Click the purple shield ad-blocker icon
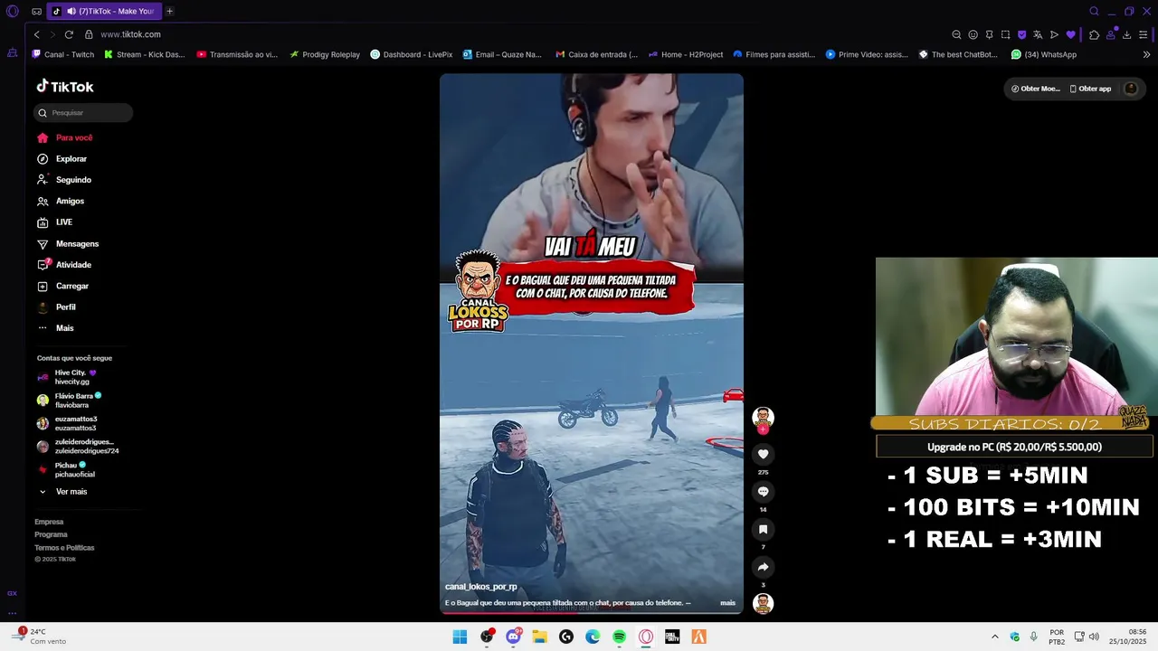Image resolution: width=1158 pixels, height=651 pixels. (1021, 34)
